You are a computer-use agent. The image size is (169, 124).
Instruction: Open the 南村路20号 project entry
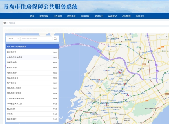coord(12,62)
